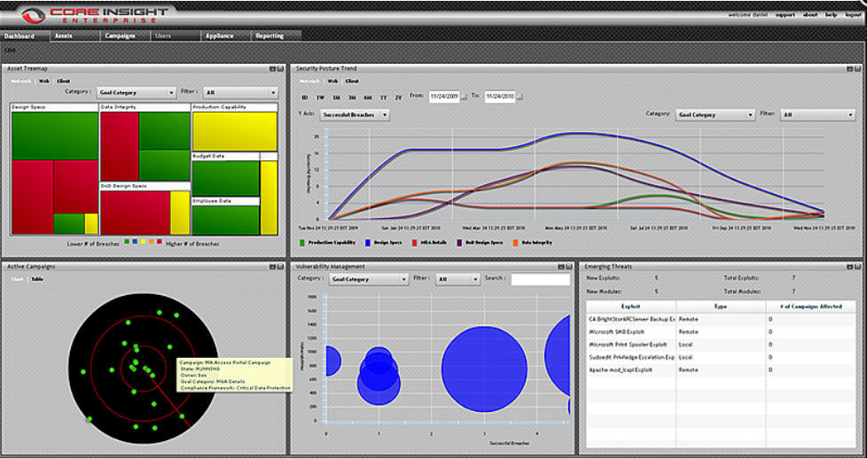This screenshot has width=867, height=458.
Task: Set trend range to 1Y
Action: [383, 97]
